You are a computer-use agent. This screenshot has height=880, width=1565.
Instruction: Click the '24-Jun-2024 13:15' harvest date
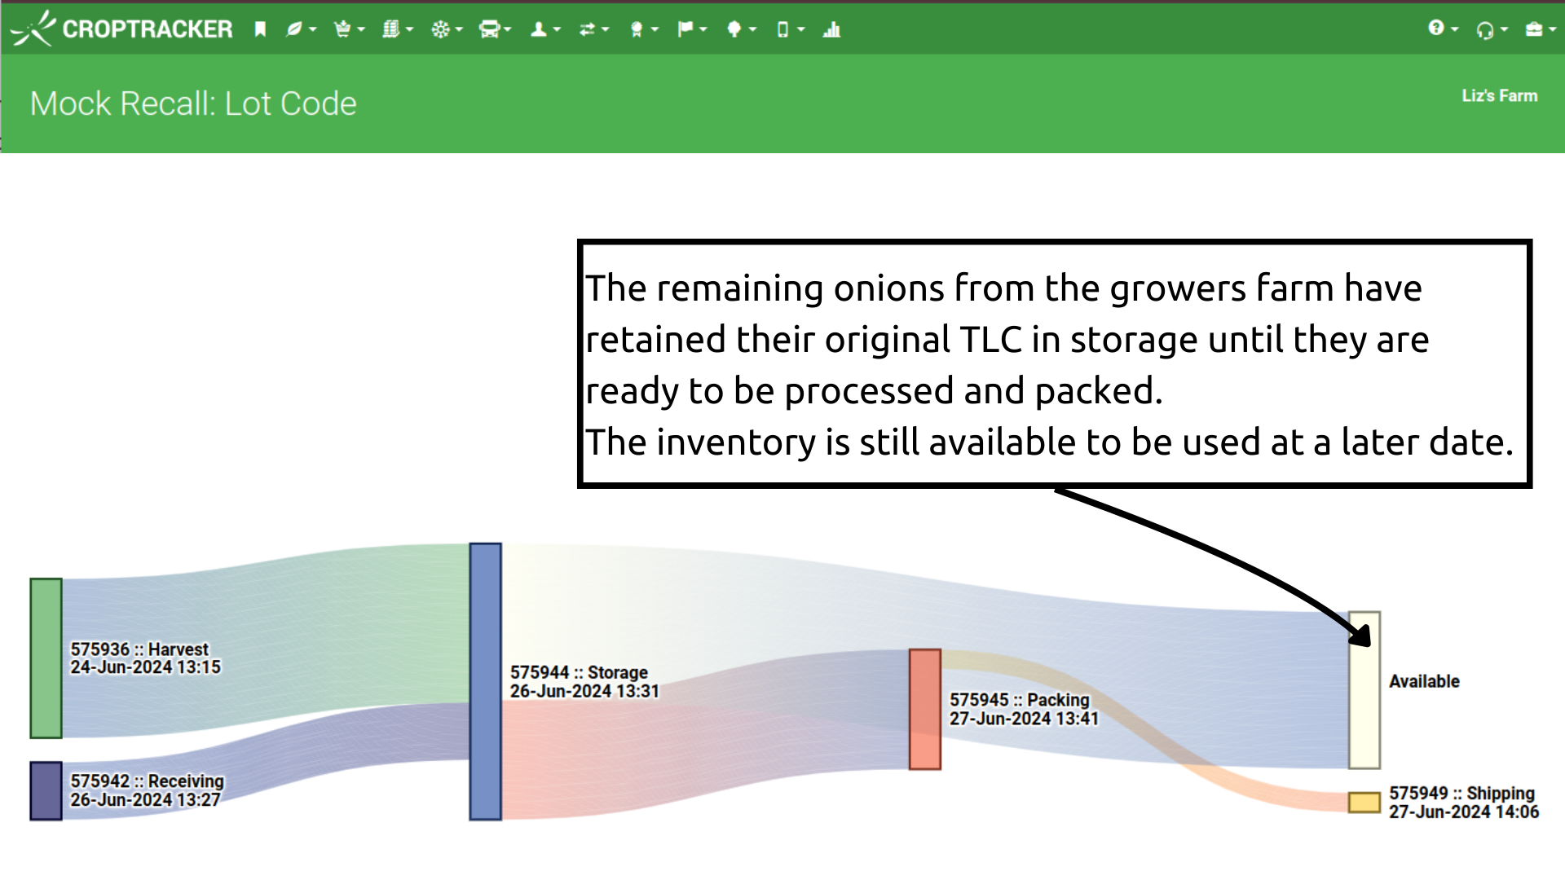145,667
